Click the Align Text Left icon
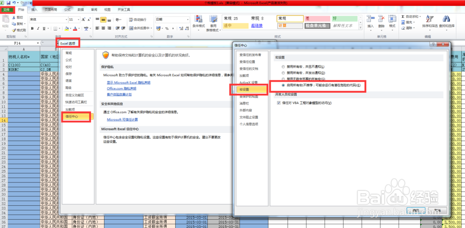The height and width of the screenshot is (228, 465). (97, 28)
